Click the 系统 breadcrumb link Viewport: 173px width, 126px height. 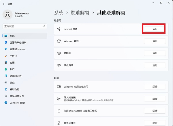[59, 12]
